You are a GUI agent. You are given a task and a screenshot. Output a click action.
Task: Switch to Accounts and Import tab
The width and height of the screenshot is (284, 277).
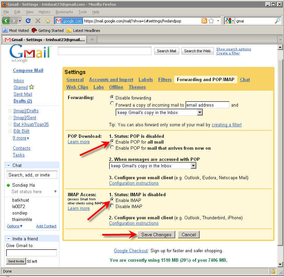tap(111, 80)
